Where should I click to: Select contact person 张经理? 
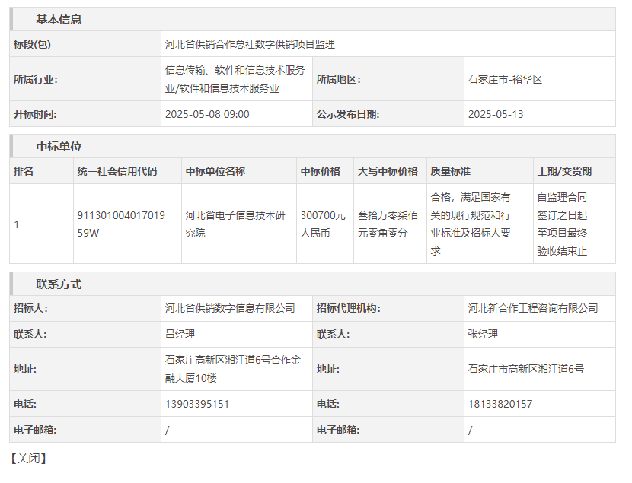pos(483,334)
